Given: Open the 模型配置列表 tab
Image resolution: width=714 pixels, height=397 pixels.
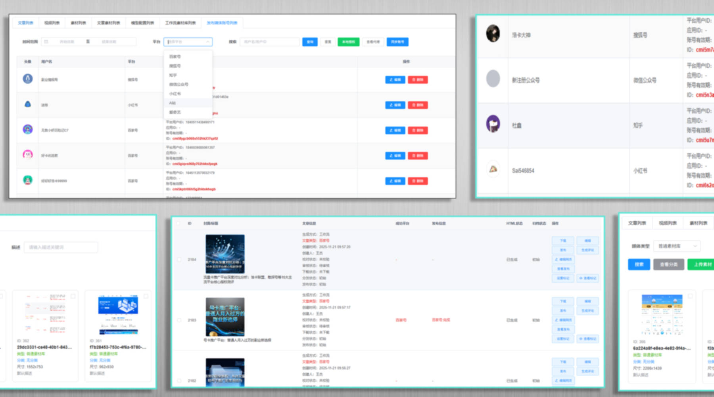Looking at the screenshot, I should (x=142, y=23).
